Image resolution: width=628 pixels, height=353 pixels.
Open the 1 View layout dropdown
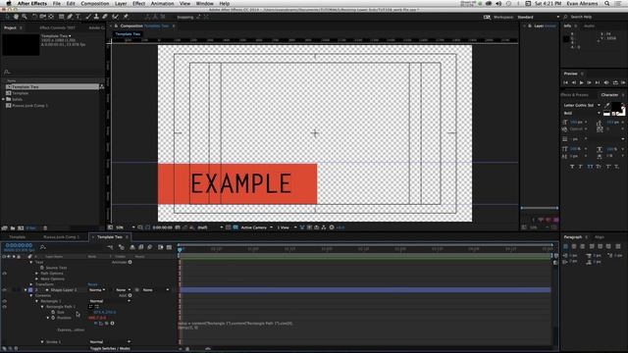(x=287, y=227)
